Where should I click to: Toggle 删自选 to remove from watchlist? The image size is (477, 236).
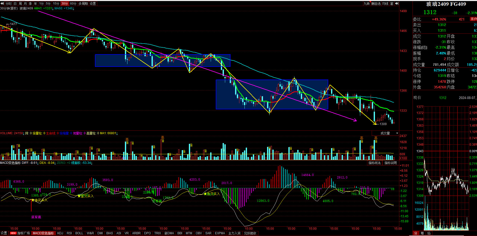point(376,4)
